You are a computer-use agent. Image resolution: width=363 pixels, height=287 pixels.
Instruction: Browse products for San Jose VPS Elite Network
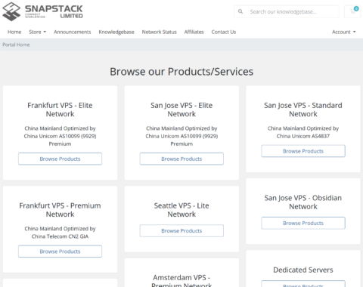181,159
